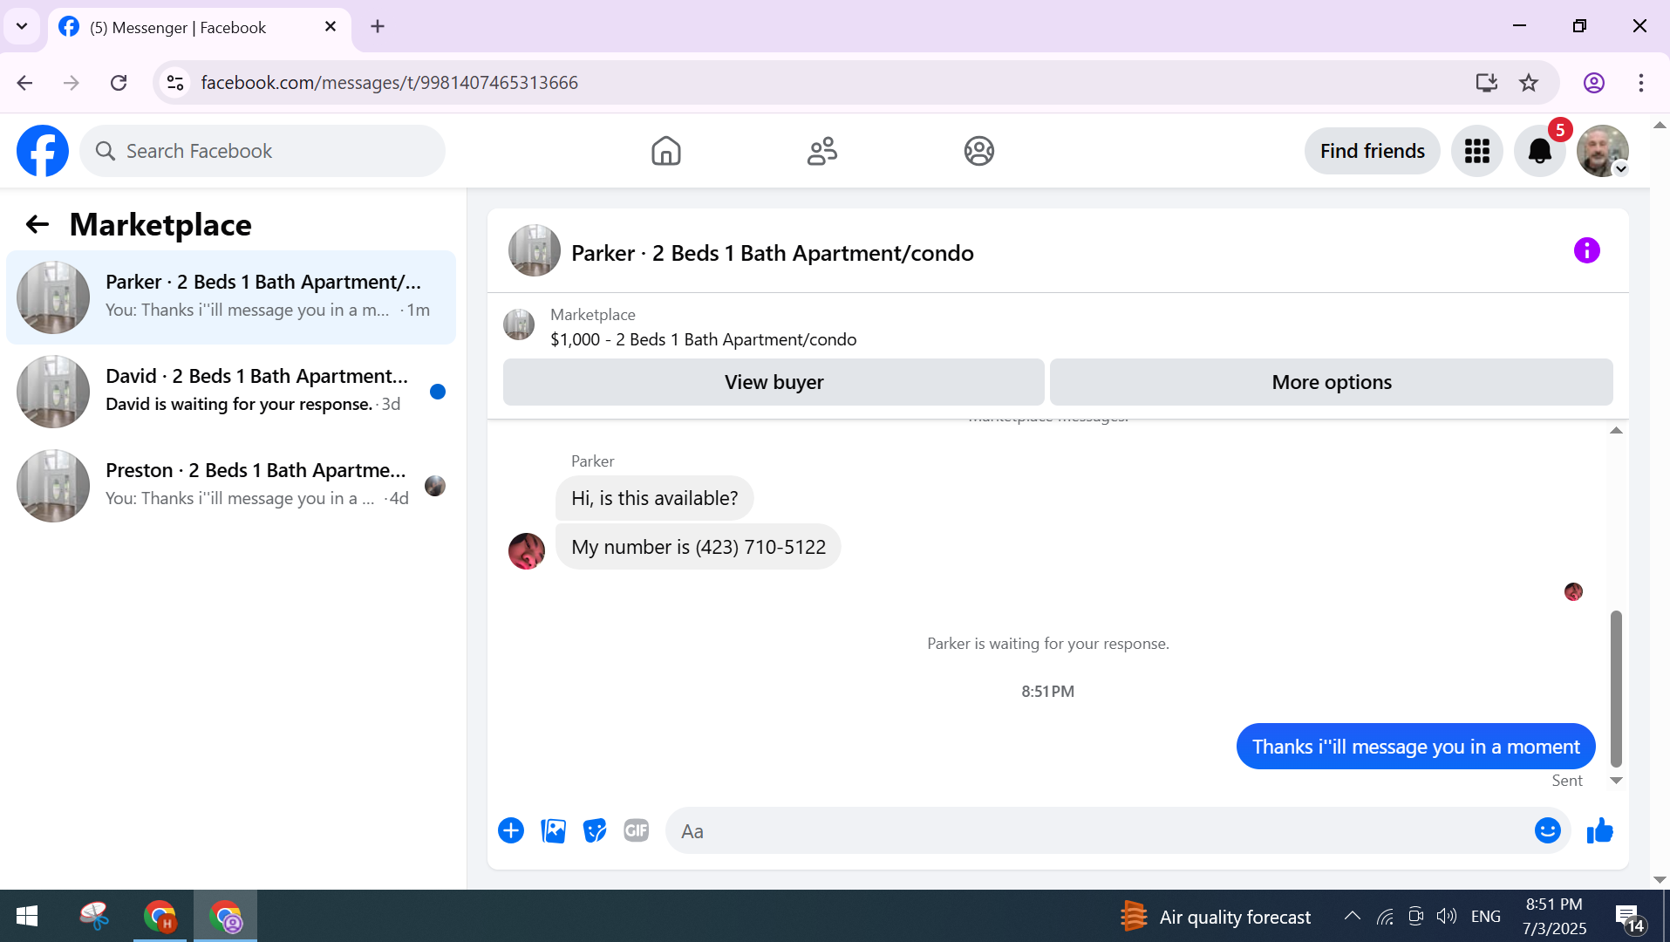Open the Groups icon in top navigation

978,151
